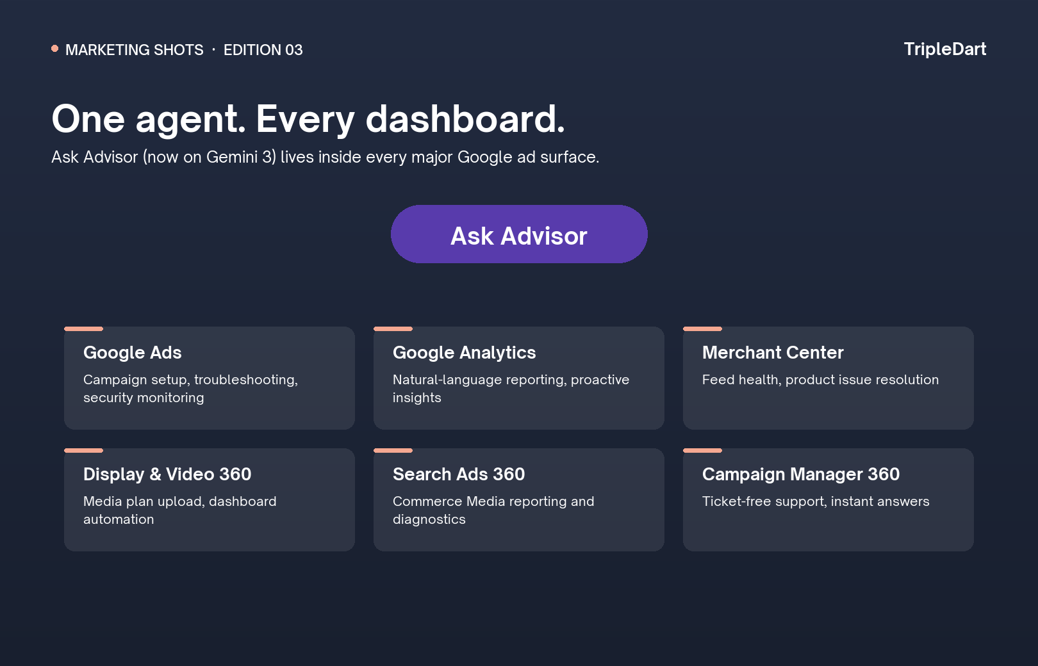Click the orange accent bar above Merchant Center
Image resolution: width=1038 pixels, height=666 pixels.
702,329
